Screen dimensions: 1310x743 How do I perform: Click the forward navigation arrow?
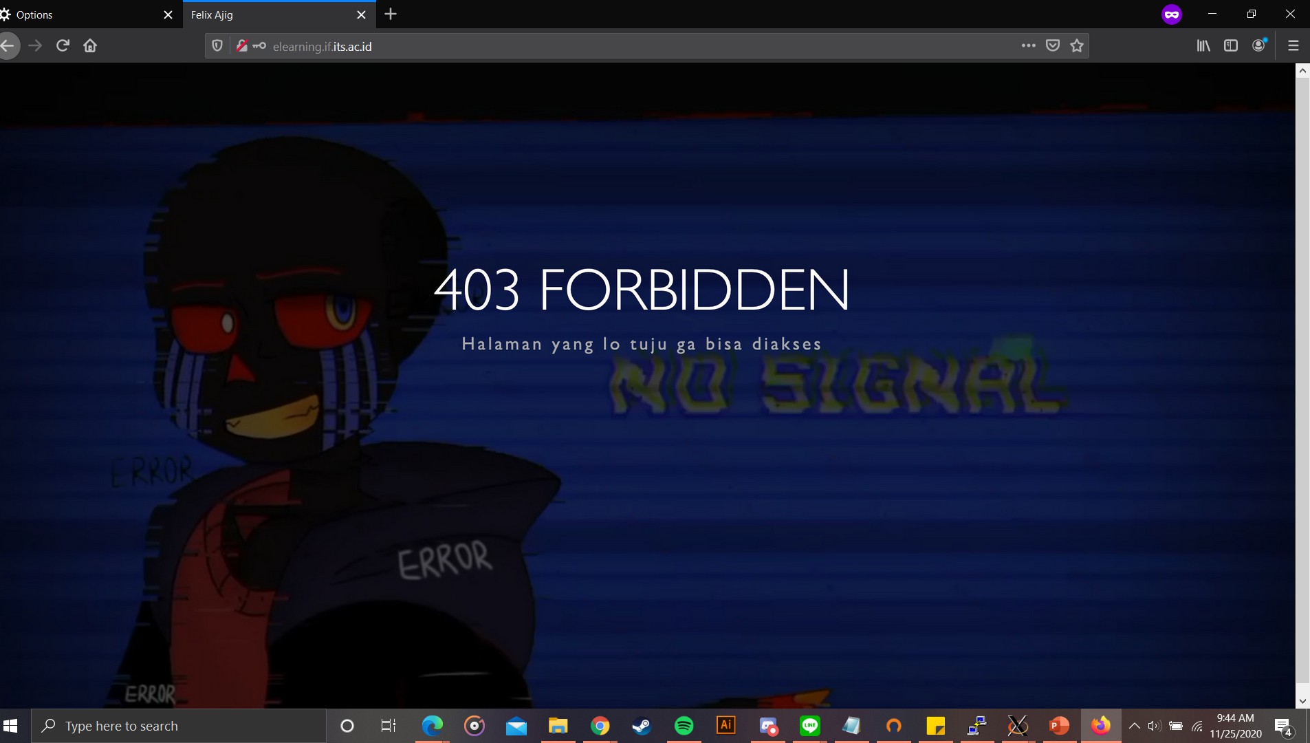[x=35, y=45]
